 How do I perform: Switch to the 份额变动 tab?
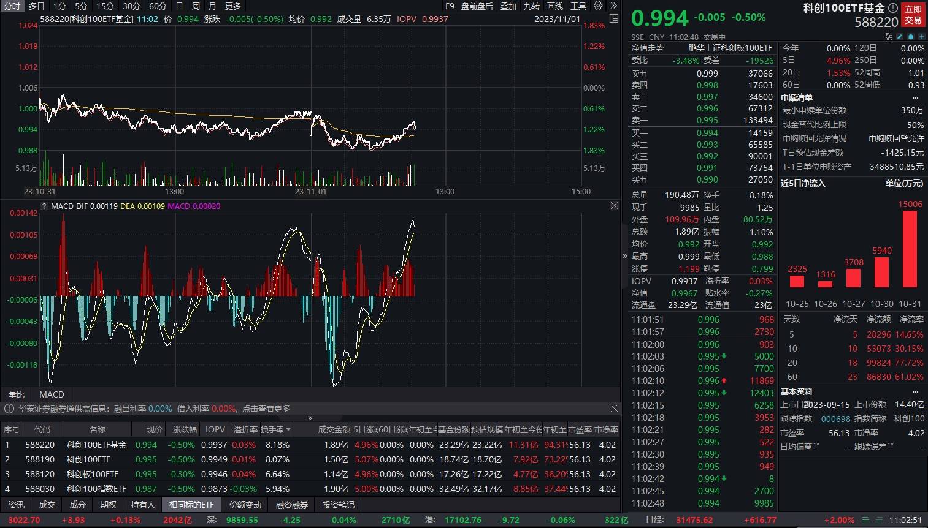click(x=245, y=505)
